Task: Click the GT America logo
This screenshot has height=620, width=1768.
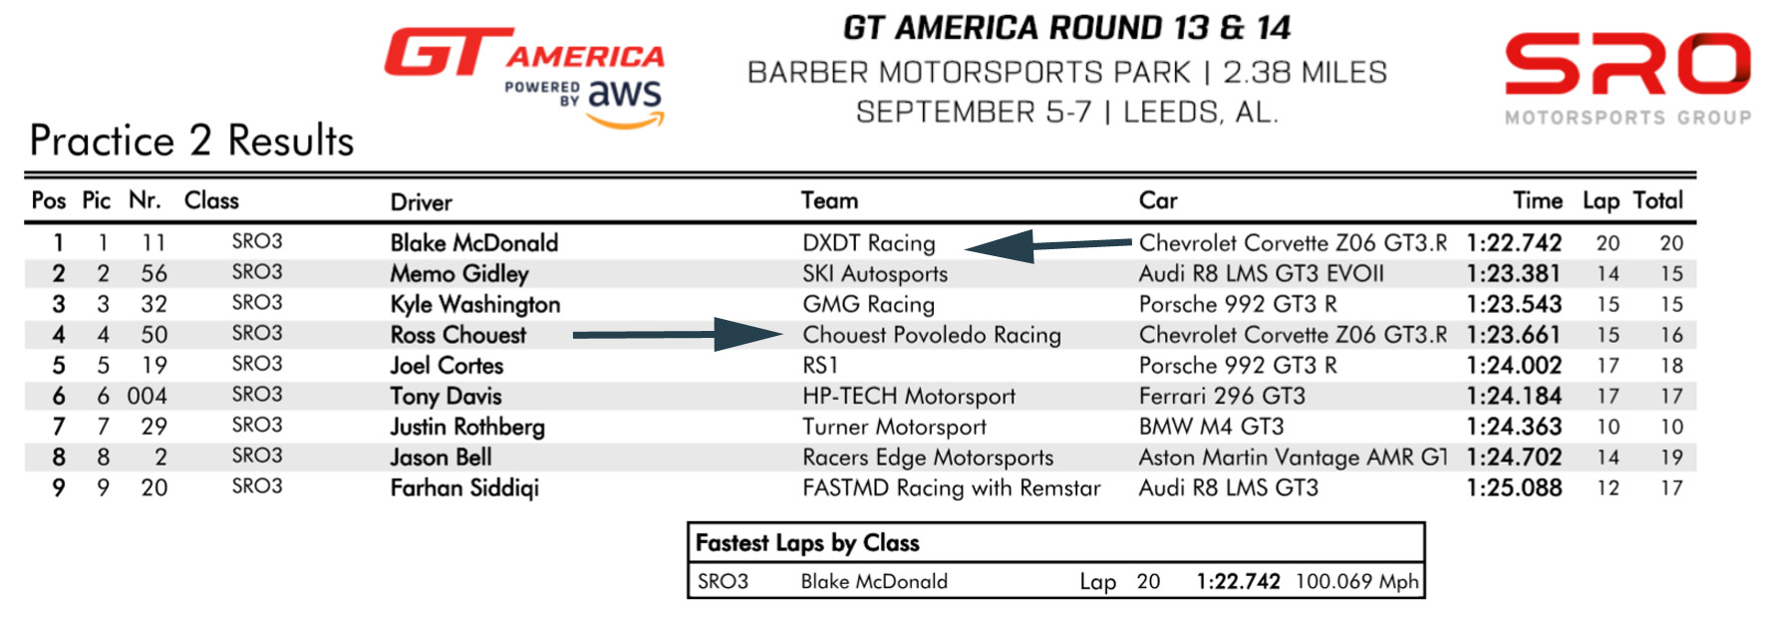Action: (x=523, y=54)
